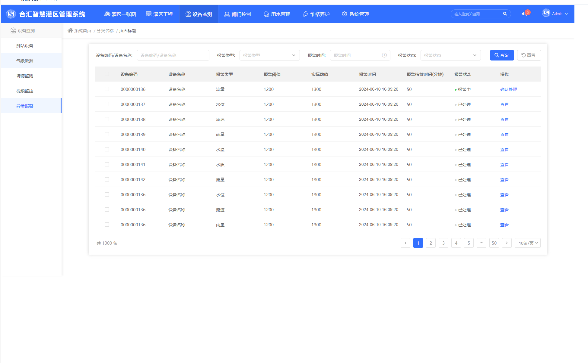588x363 pixels.
Task: Open the 闸门控制 top menu
Action: pyautogui.click(x=238, y=14)
